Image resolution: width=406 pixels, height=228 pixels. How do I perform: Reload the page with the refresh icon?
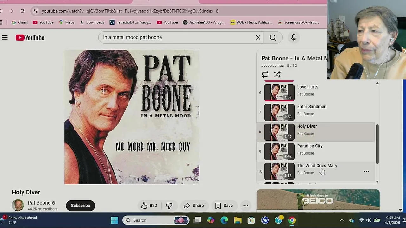click(23, 11)
